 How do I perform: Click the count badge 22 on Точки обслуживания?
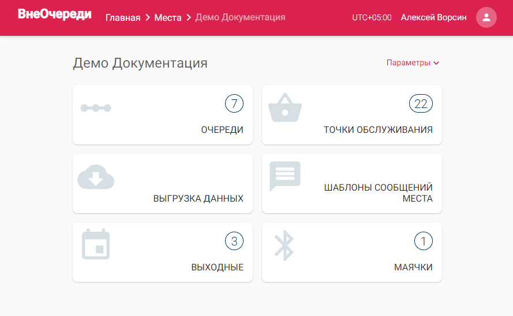pos(421,103)
